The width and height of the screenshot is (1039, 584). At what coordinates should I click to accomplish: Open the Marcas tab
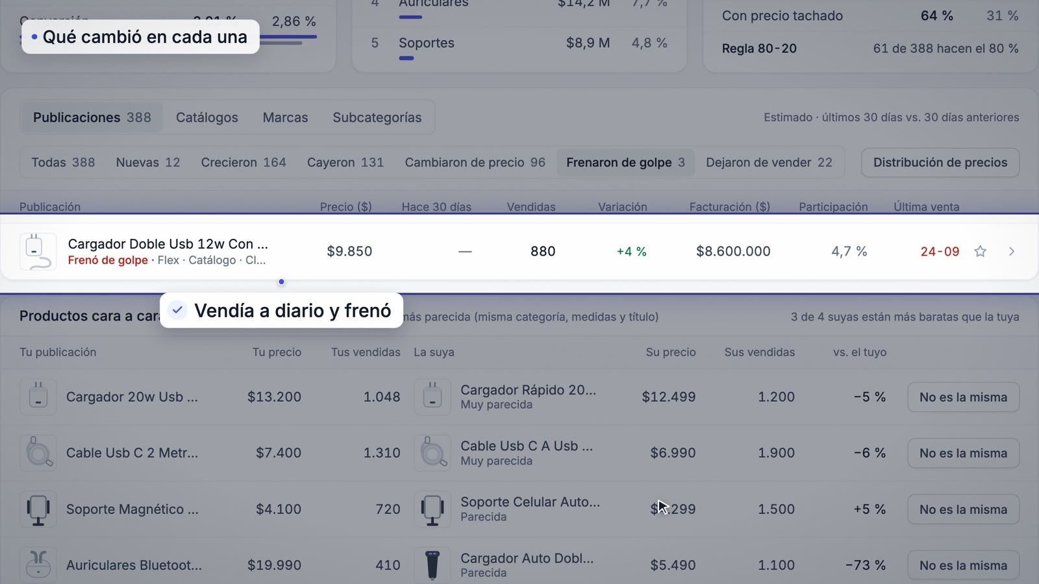coord(285,117)
